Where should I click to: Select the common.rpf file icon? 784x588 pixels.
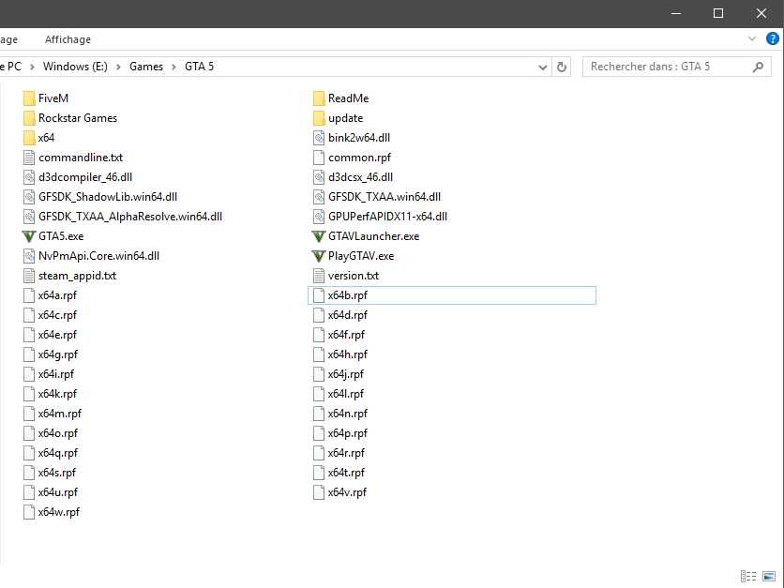(x=319, y=158)
